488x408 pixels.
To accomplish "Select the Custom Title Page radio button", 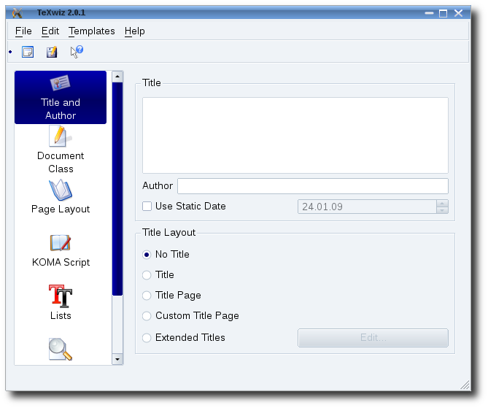I will pyautogui.click(x=147, y=316).
